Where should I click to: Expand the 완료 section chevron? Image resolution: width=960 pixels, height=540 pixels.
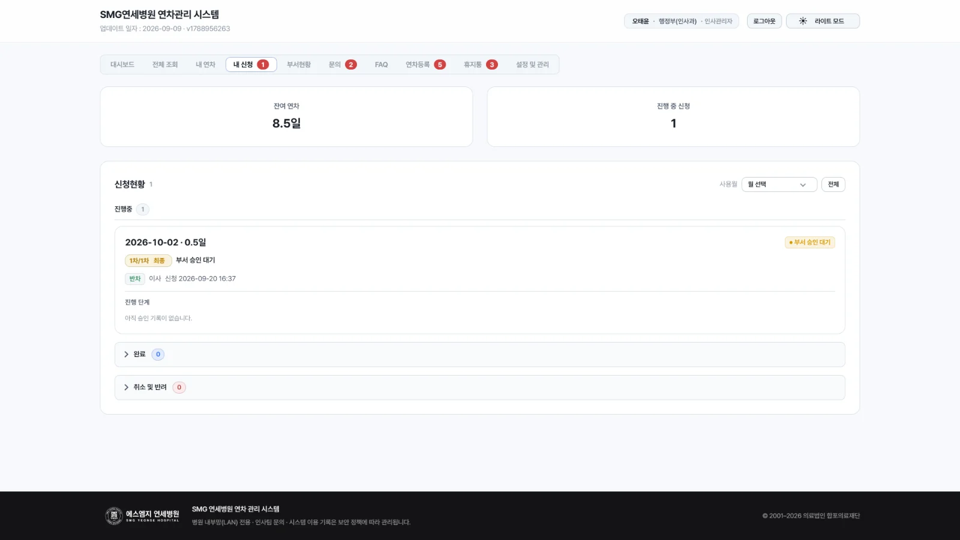[127, 355]
